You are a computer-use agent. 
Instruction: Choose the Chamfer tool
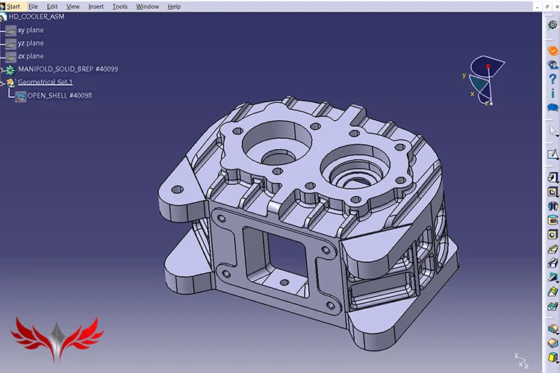[553, 343]
